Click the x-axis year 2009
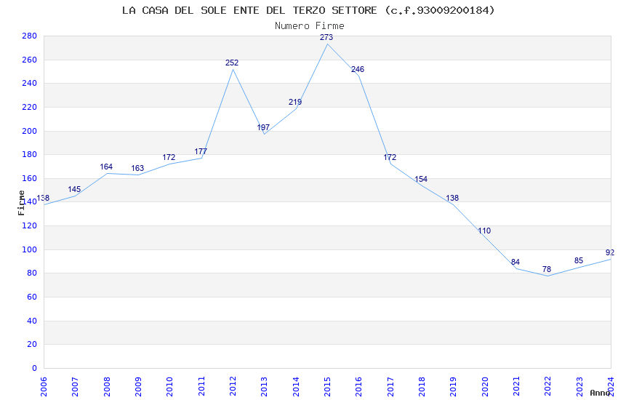Image resolution: width=618 pixels, height=400 pixels. click(138, 387)
